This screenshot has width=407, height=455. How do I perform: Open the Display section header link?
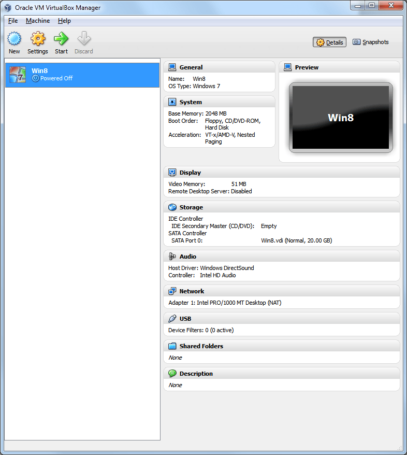tap(190, 173)
